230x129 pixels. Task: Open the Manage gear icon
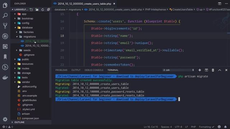click(5, 119)
